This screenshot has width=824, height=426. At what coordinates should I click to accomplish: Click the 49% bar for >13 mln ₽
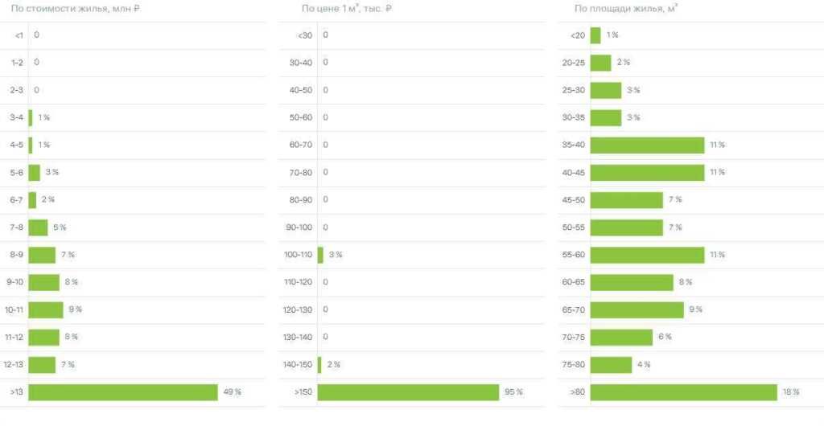123,391
